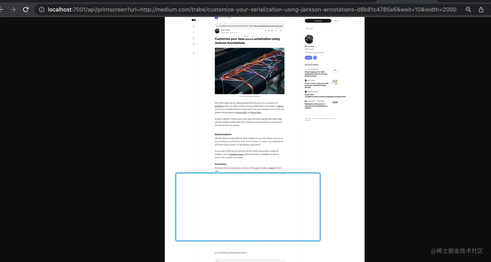
Task: Click Follow button for Marcos Abel
Action: click(308, 58)
